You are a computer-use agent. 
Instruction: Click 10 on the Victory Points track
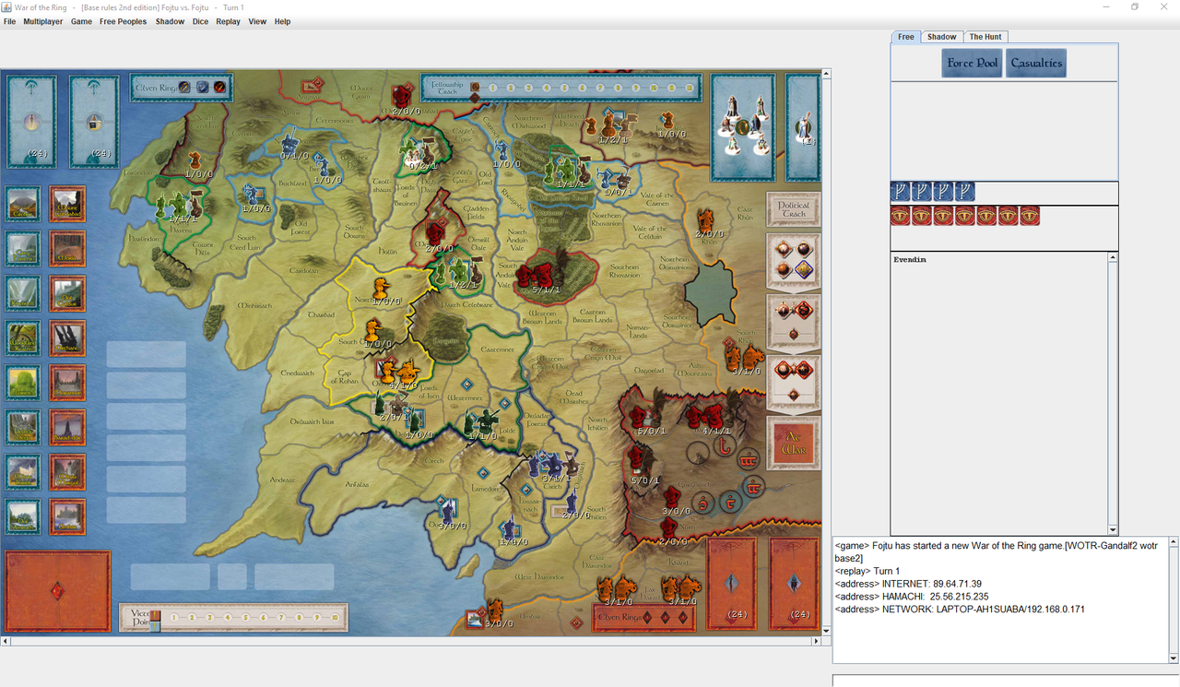click(336, 617)
